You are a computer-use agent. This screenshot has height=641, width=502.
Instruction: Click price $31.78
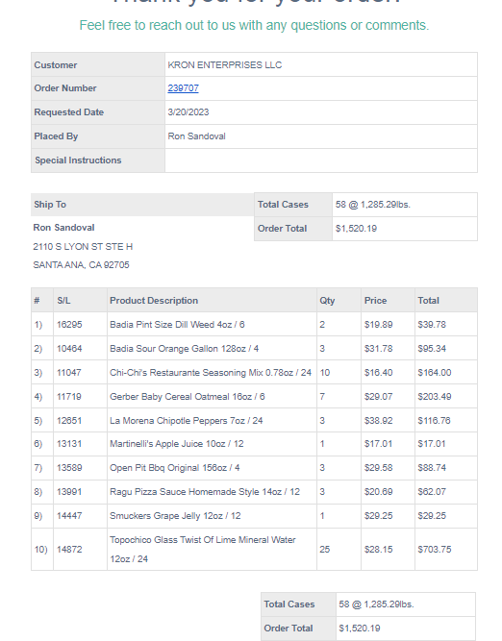point(379,349)
